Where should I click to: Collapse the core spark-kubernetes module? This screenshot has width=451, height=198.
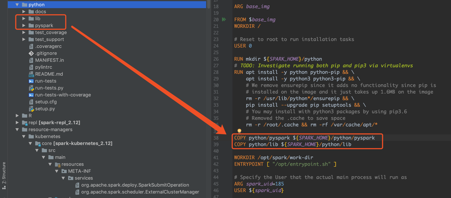pyautogui.click(x=30, y=143)
